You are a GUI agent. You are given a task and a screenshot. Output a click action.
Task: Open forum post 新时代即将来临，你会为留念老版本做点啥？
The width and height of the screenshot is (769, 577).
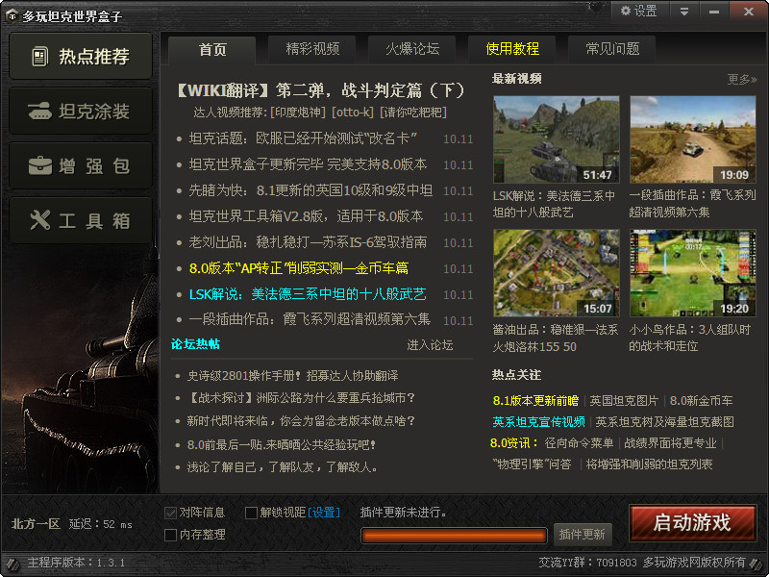302,421
